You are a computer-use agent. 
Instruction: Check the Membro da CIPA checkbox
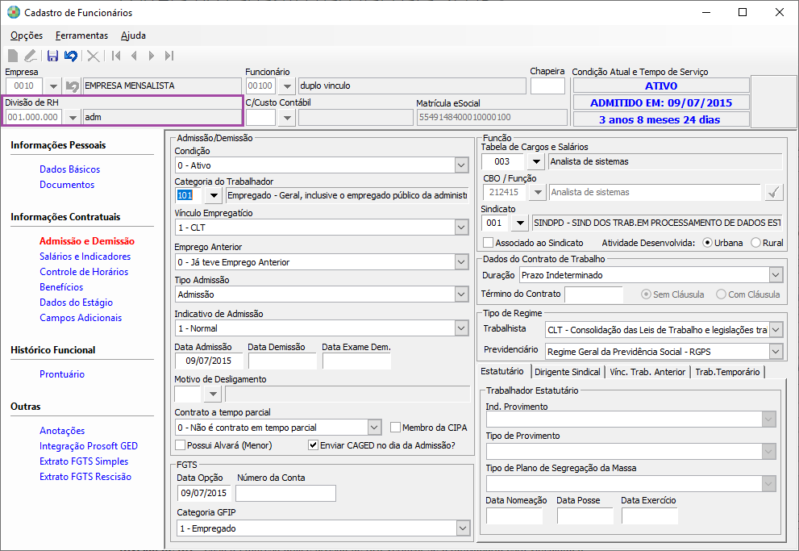click(395, 427)
